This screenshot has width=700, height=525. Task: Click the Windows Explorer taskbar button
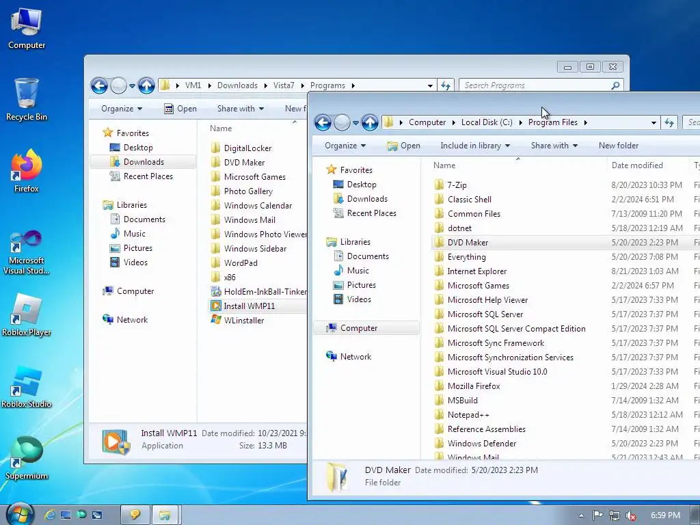165,515
